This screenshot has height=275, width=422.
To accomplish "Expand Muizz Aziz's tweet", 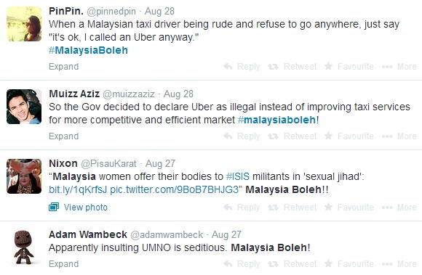I will [x=64, y=136].
